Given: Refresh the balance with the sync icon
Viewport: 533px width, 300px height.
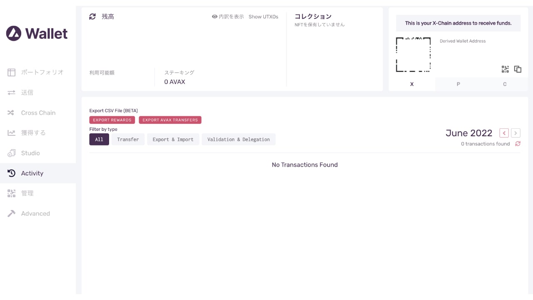Looking at the screenshot, I should tap(92, 17).
